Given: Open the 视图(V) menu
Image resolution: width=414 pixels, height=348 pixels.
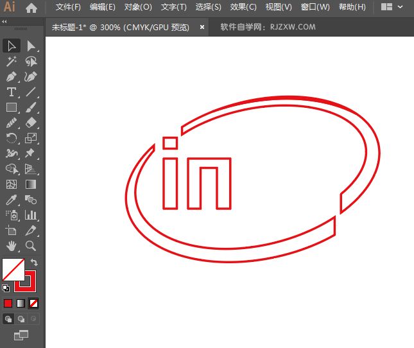Looking at the screenshot, I should (x=279, y=7).
